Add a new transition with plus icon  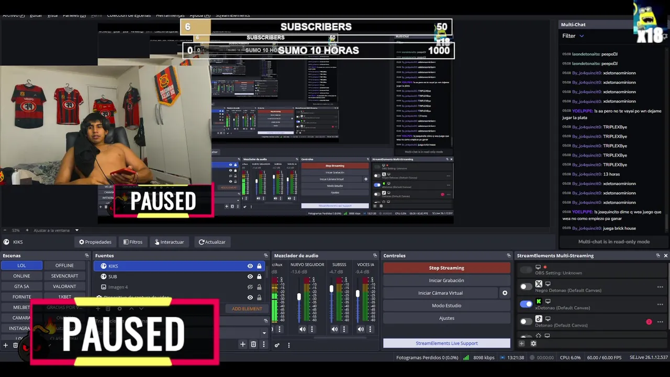[x=242, y=344]
